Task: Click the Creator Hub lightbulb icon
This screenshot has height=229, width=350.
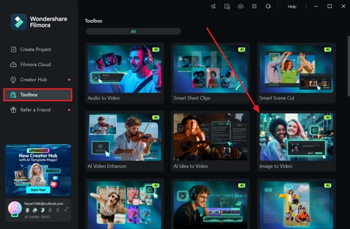Action: (13, 80)
